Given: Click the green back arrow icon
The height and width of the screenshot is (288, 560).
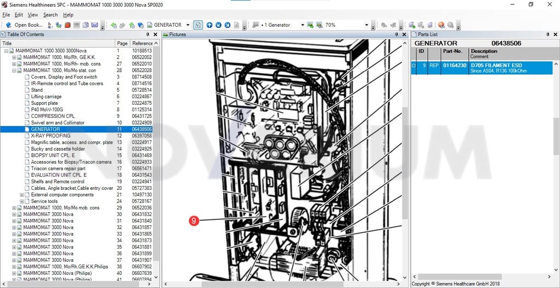Looking at the screenshot, I should [114, 25].
